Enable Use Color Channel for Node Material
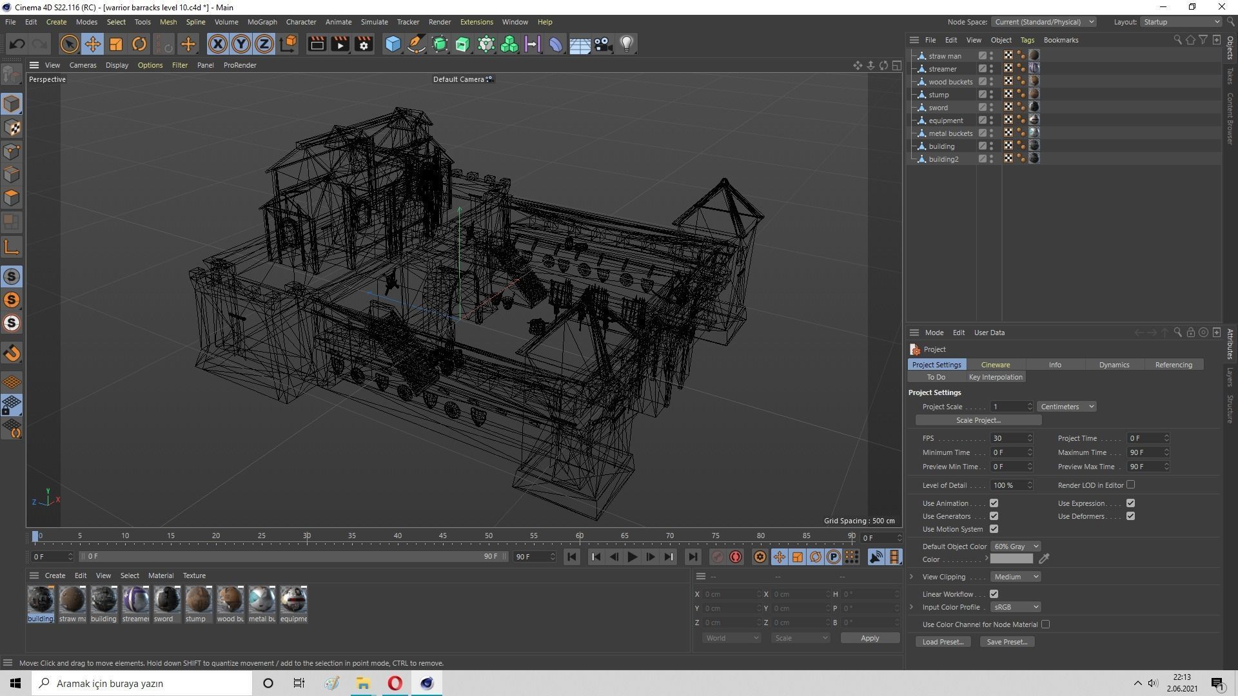This screenshot has width=1238, height=696. 1045,624
